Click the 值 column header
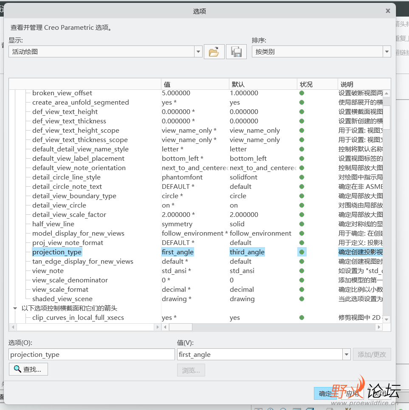The image size is (409, 410). point(195,85)
